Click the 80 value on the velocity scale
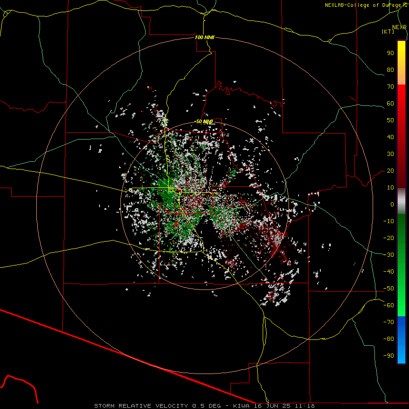The height and width of the screenshot is (409, 409). (390, 70)
